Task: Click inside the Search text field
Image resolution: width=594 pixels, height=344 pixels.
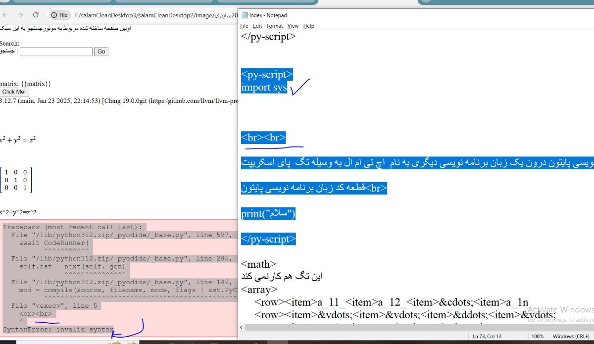Action: (55, 51)
